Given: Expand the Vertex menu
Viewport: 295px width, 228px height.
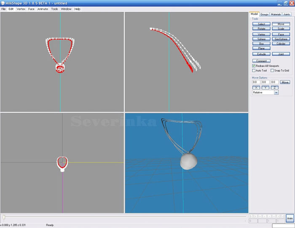Looking at the screenshot, I should click(x=21, y=9).
